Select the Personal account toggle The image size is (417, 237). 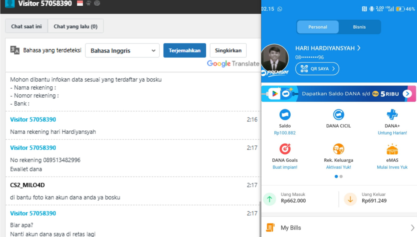318,27
